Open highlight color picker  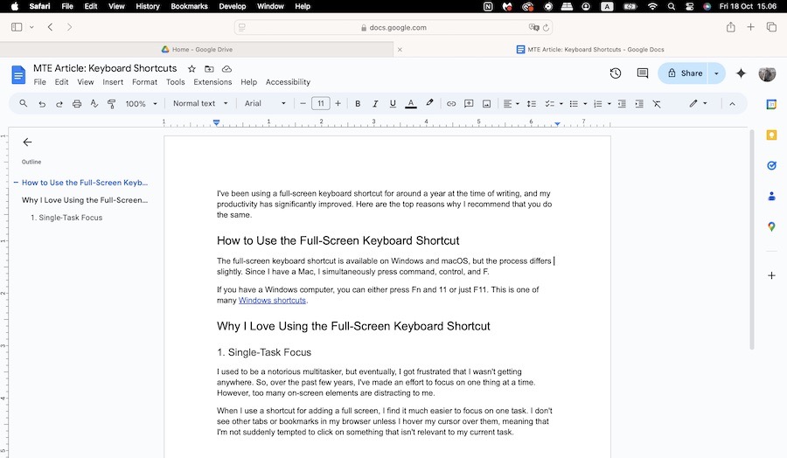(x=429, y=103)
